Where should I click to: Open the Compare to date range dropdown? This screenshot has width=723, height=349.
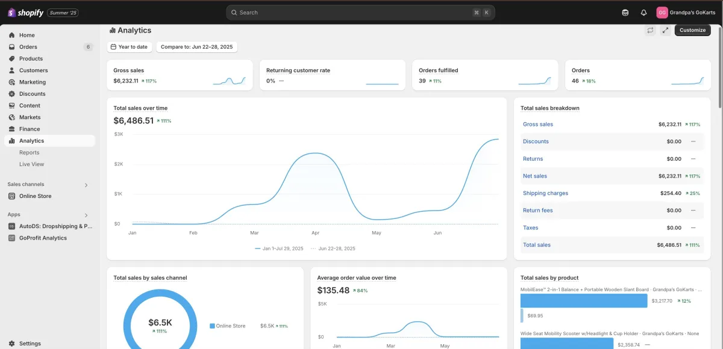197,47
